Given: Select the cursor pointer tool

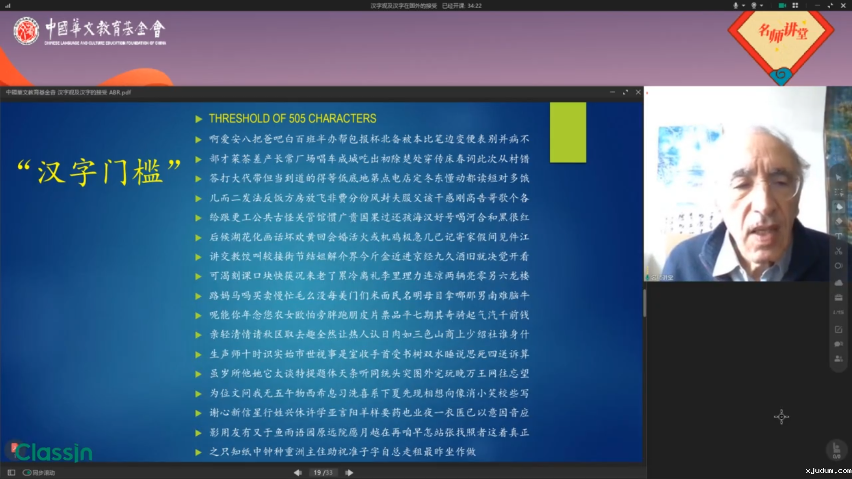Looking at the screenshot, I should coord(838,177).
